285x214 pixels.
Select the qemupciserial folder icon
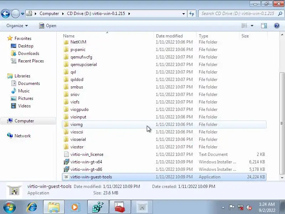click(66, 65)
